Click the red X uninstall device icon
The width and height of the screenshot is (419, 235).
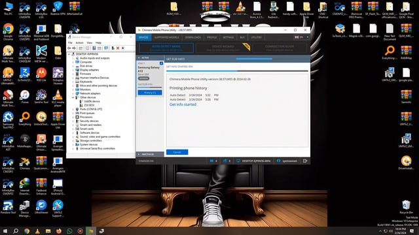pos(118,48)
